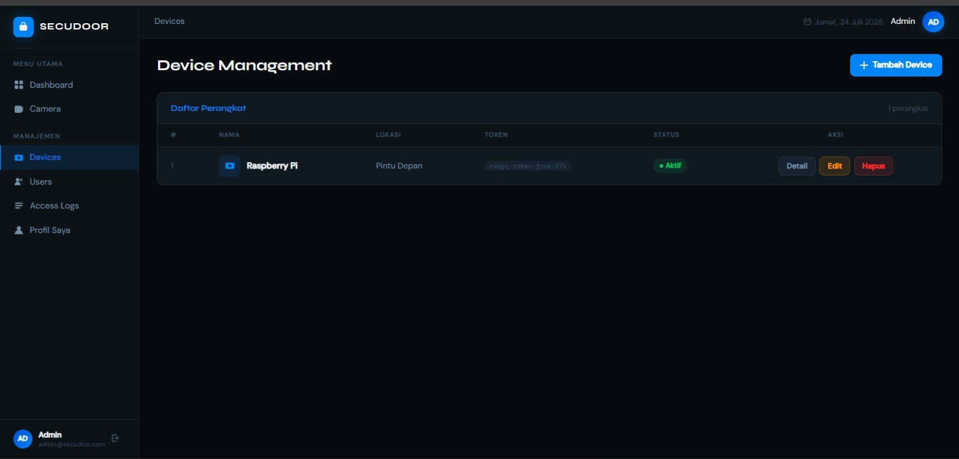The height and width of the screenshot is (459, 959).
Task: Add device with Tambah Device button
Action: (x=896, y=65)
